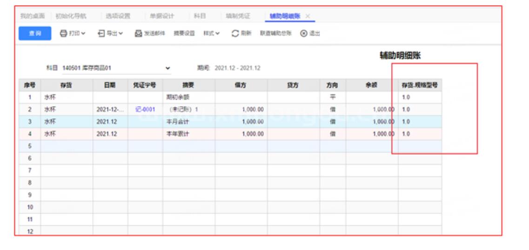The height and width of the screenshot is (250, 529).
Task: Click 1.0 spec in 期初余额 row
Action: click(x=406, y=97)
